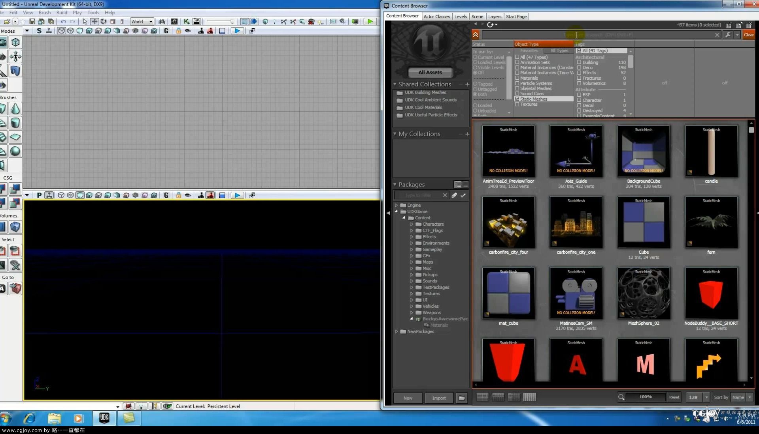This screenshot has height=434, width=759.
Task: Expand the Engine package tree node
Action: 396,205
